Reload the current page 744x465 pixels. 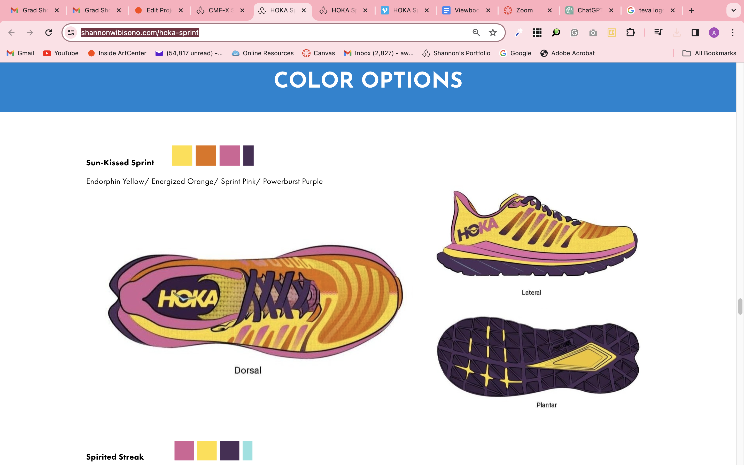[x=48, y=33]
